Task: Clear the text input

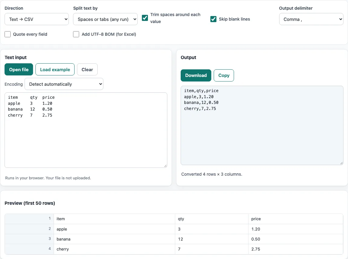Action: click(x=87, y=69)
